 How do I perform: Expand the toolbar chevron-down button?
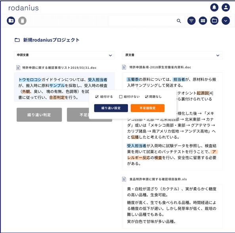pos(226,21)
